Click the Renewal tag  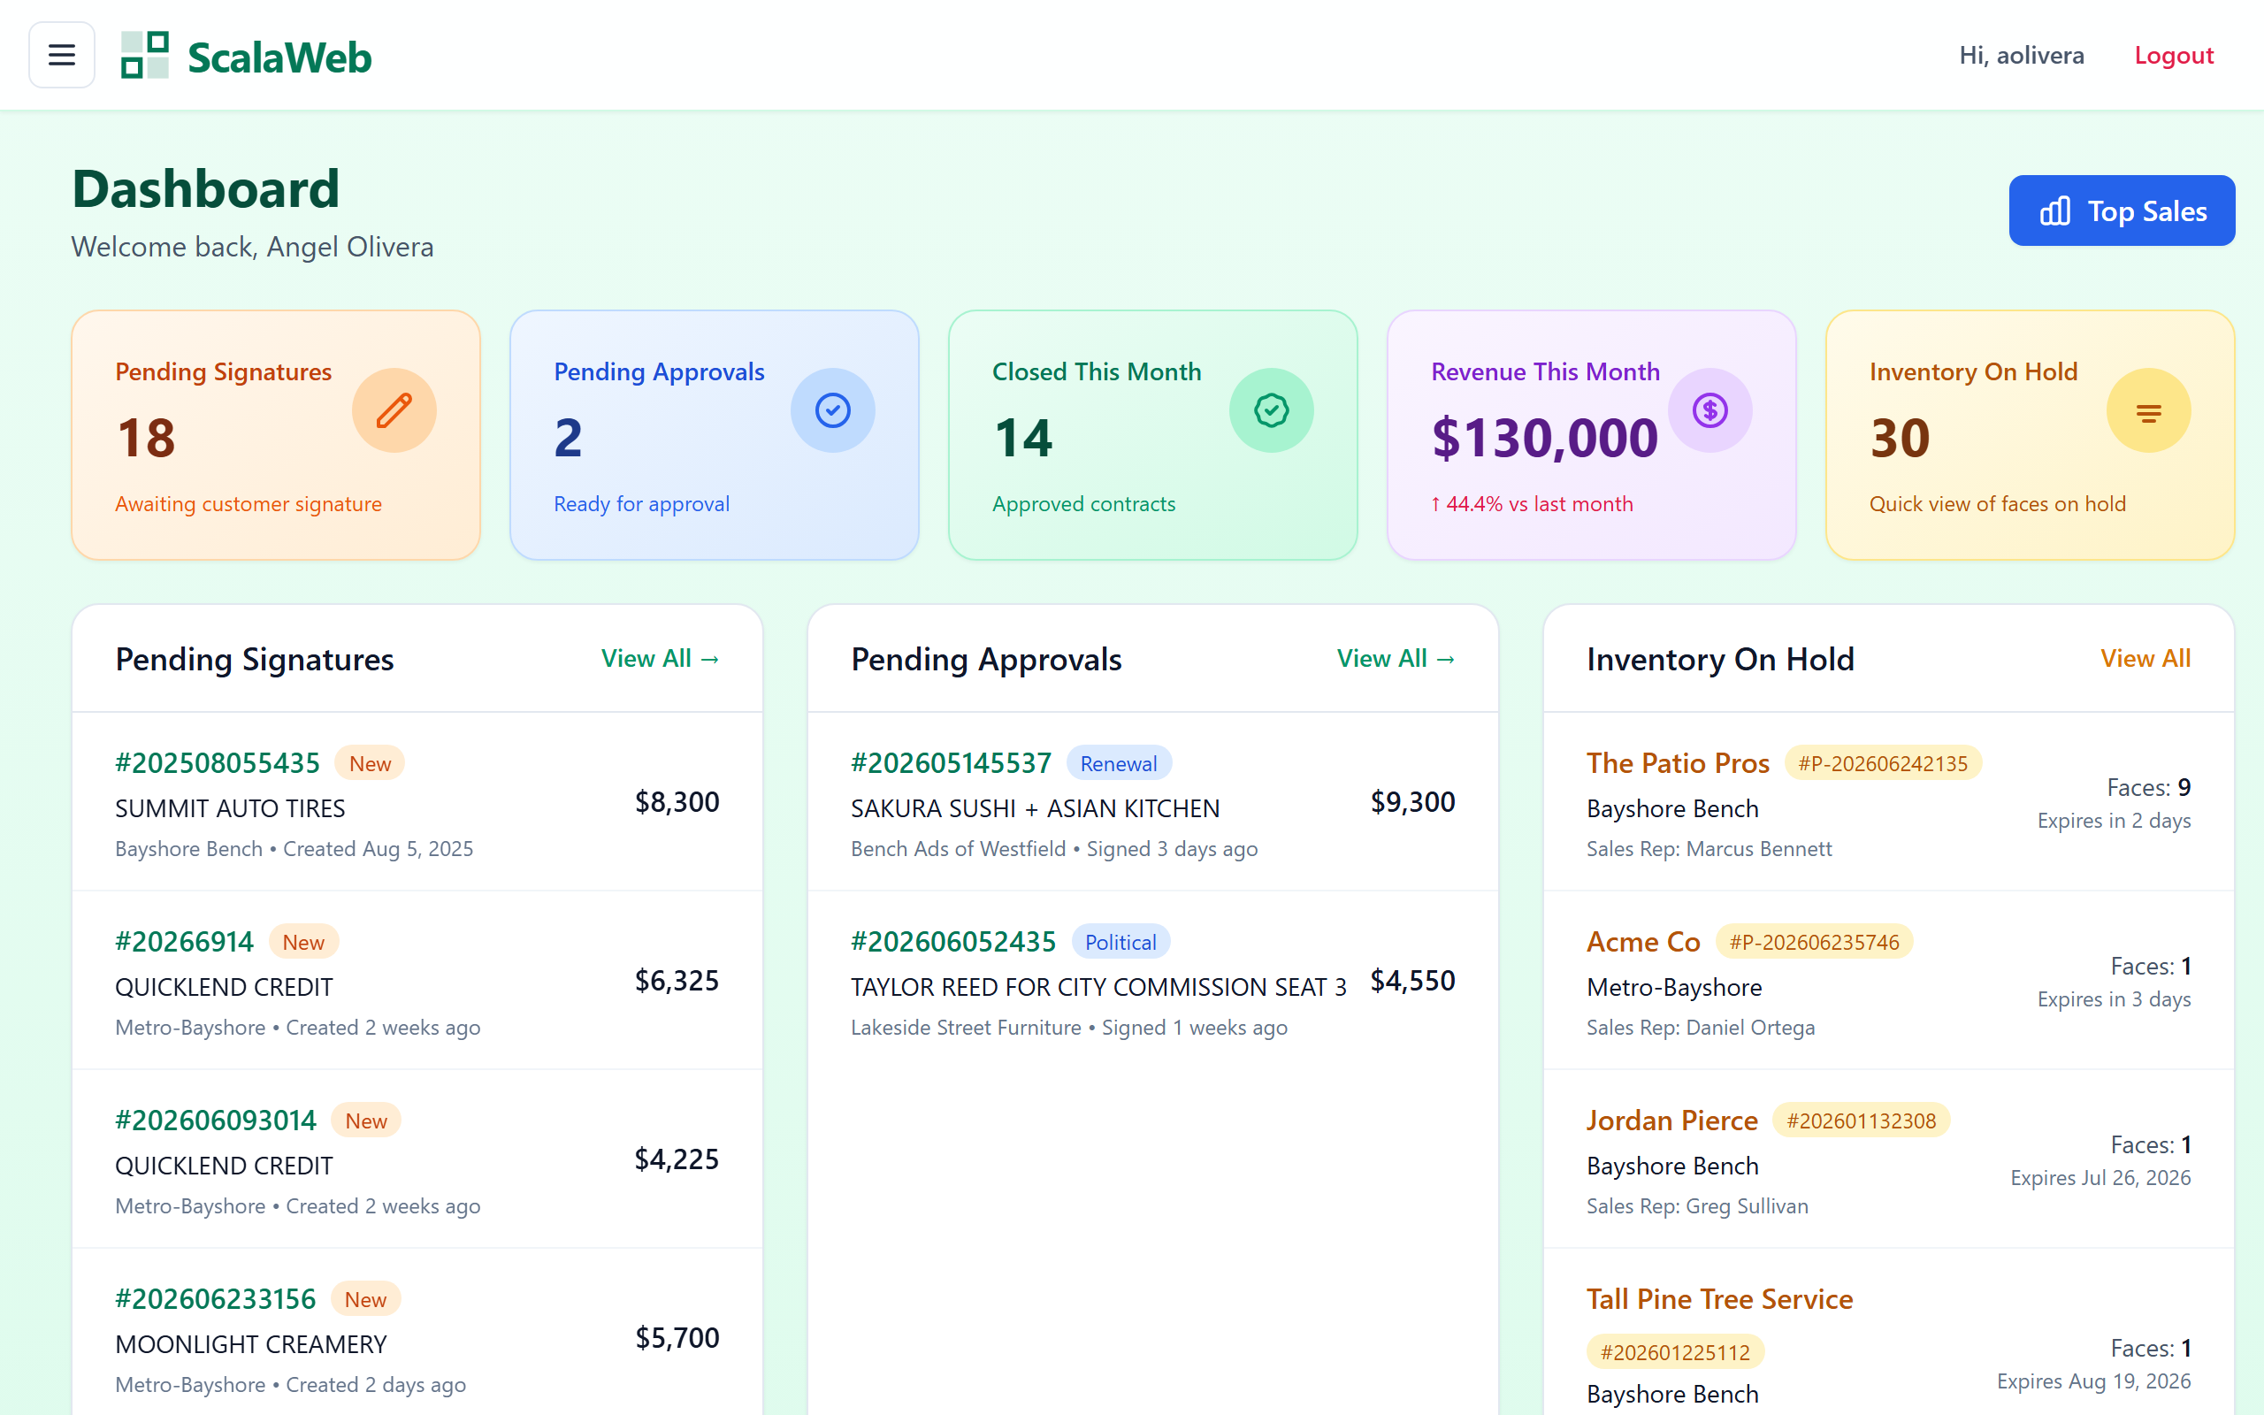(x=1119, y=763)
